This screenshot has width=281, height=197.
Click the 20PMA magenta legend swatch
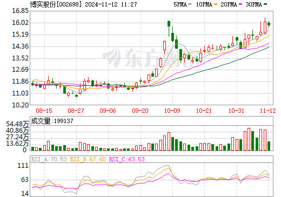click(240, 4)
